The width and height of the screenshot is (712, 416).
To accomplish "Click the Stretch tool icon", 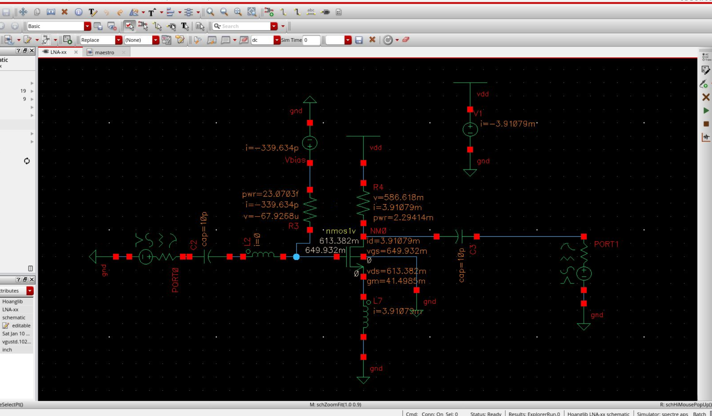I will (x=51, y=12).
